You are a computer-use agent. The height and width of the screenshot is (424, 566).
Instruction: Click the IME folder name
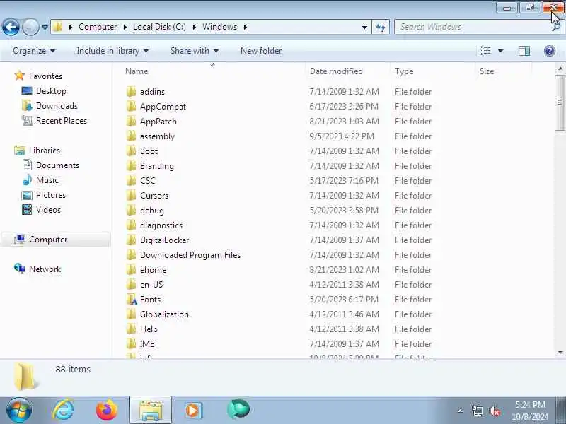click(x=147, y=344)
